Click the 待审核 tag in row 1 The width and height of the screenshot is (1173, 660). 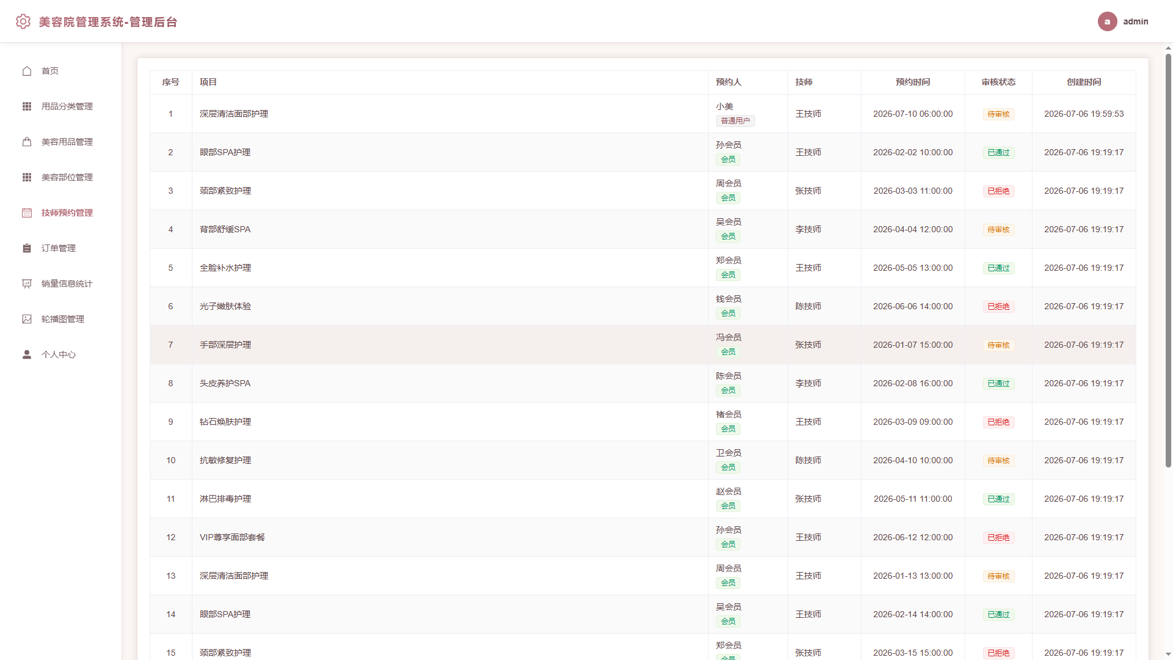pos(998,114)
